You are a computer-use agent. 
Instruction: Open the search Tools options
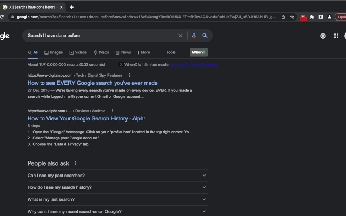coord(171,52)
